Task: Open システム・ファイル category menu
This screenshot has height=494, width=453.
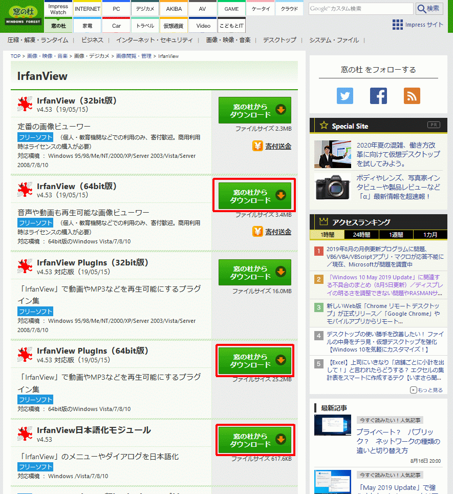Action: 334,40
